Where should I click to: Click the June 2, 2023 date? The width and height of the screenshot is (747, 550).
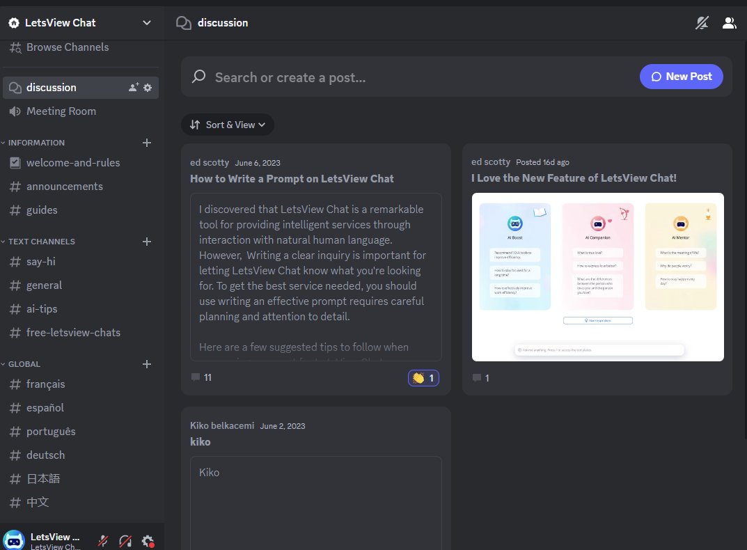pos(283,426)
